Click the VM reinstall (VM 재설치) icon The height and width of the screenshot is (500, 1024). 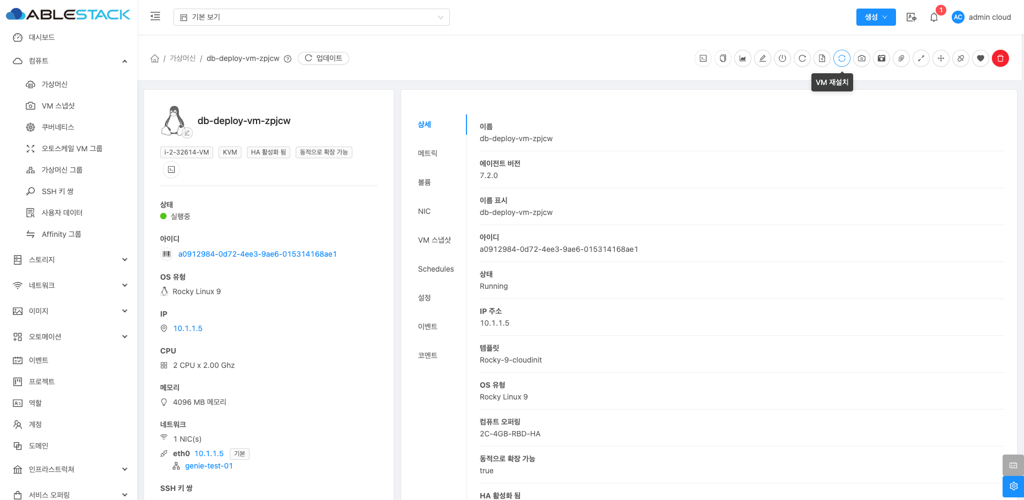841,58
